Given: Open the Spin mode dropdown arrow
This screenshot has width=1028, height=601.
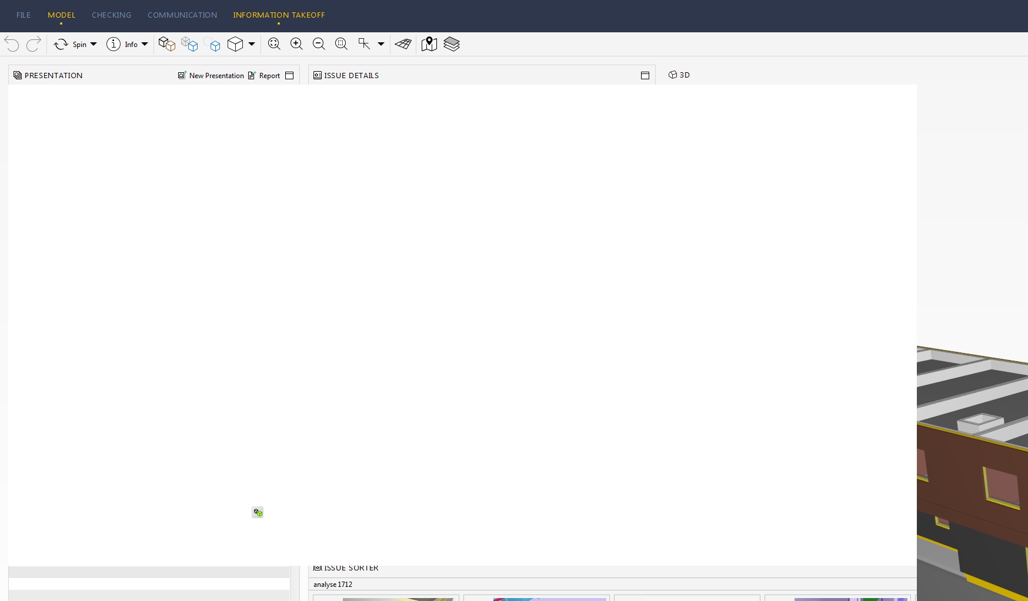Looking at the screenshot, I should tap(94, 44).
